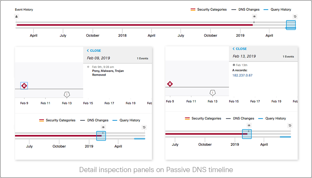This screenshot has width=312, height=178.
Task: Click Security Categories legend in right panel
Action: [x=203, y=118]
